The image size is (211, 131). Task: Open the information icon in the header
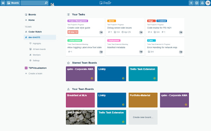click(196, 3)
